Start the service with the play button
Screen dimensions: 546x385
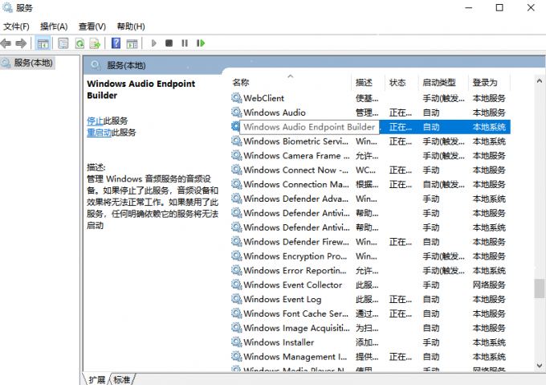click(x=153, y=43)
